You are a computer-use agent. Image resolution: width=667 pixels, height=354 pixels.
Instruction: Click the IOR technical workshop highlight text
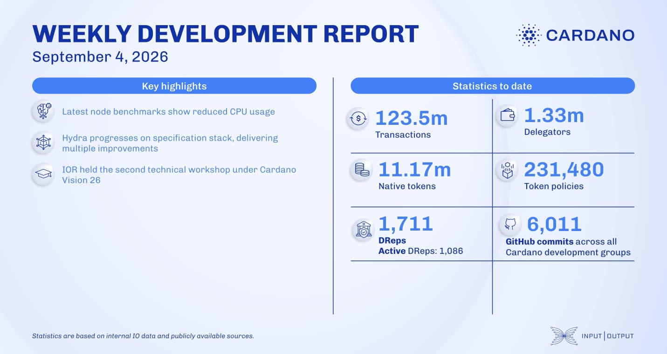point(179,174)
